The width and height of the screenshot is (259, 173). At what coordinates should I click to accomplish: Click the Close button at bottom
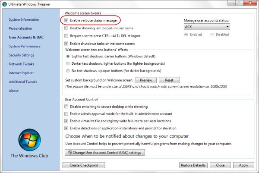coord(220,165)
